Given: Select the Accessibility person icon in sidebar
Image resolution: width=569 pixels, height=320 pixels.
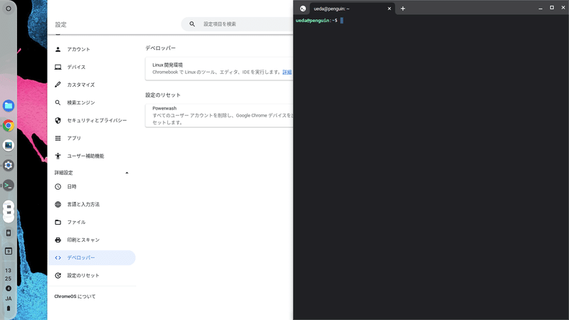Looking at the screenshot, I should (x=58, y=156).
